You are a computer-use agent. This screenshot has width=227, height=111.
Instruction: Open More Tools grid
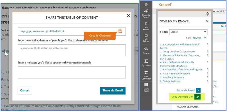[146, 87]
